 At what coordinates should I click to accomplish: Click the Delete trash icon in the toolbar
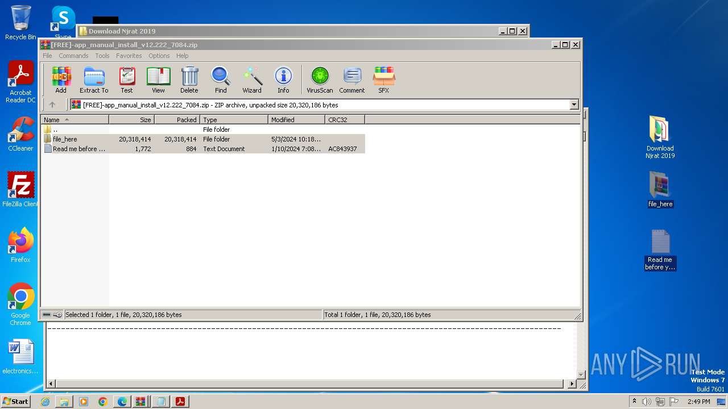tap(189, 80)
